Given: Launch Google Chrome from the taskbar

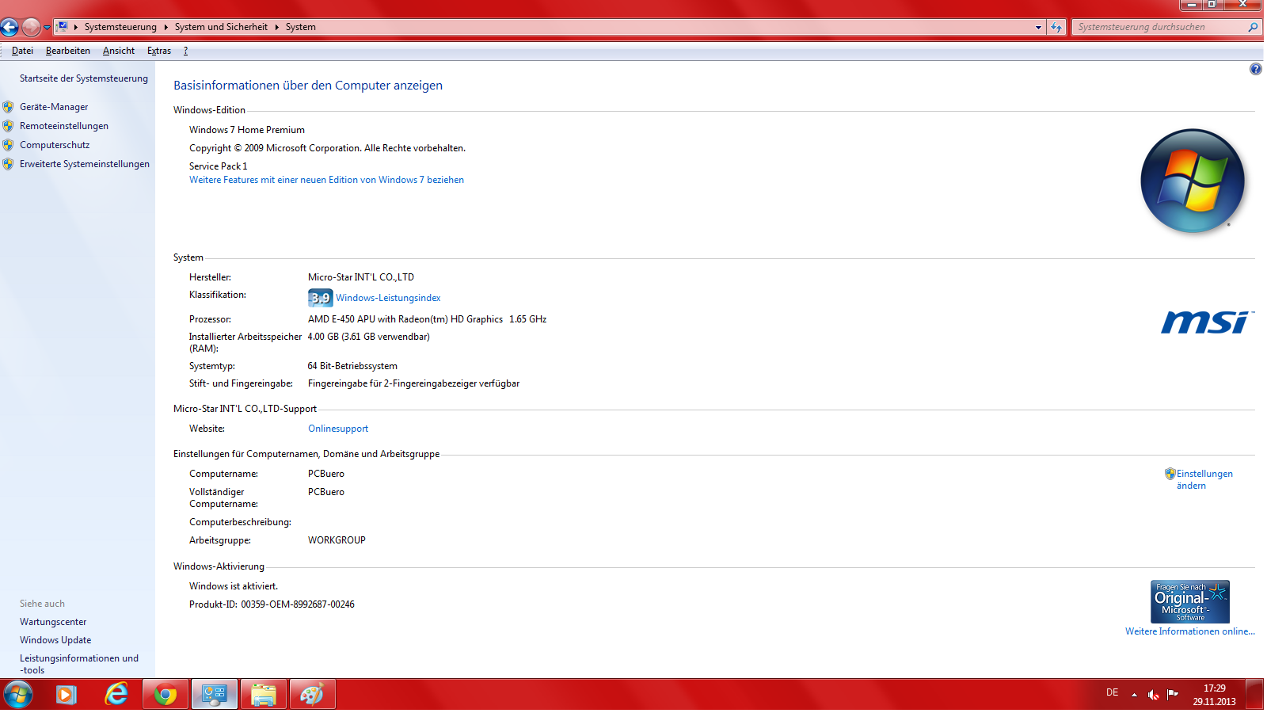Looking at the screenshot, I should (165, 694).
